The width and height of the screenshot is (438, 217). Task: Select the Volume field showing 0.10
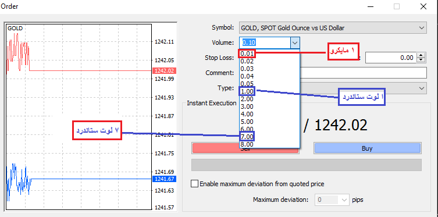[x=265, y=42]
